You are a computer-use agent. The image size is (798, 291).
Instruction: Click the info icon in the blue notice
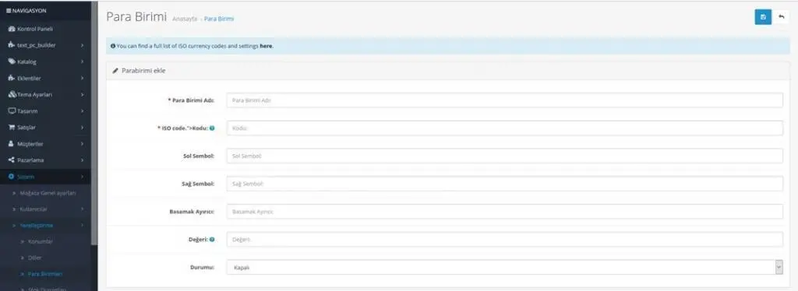tap(113, 46)
